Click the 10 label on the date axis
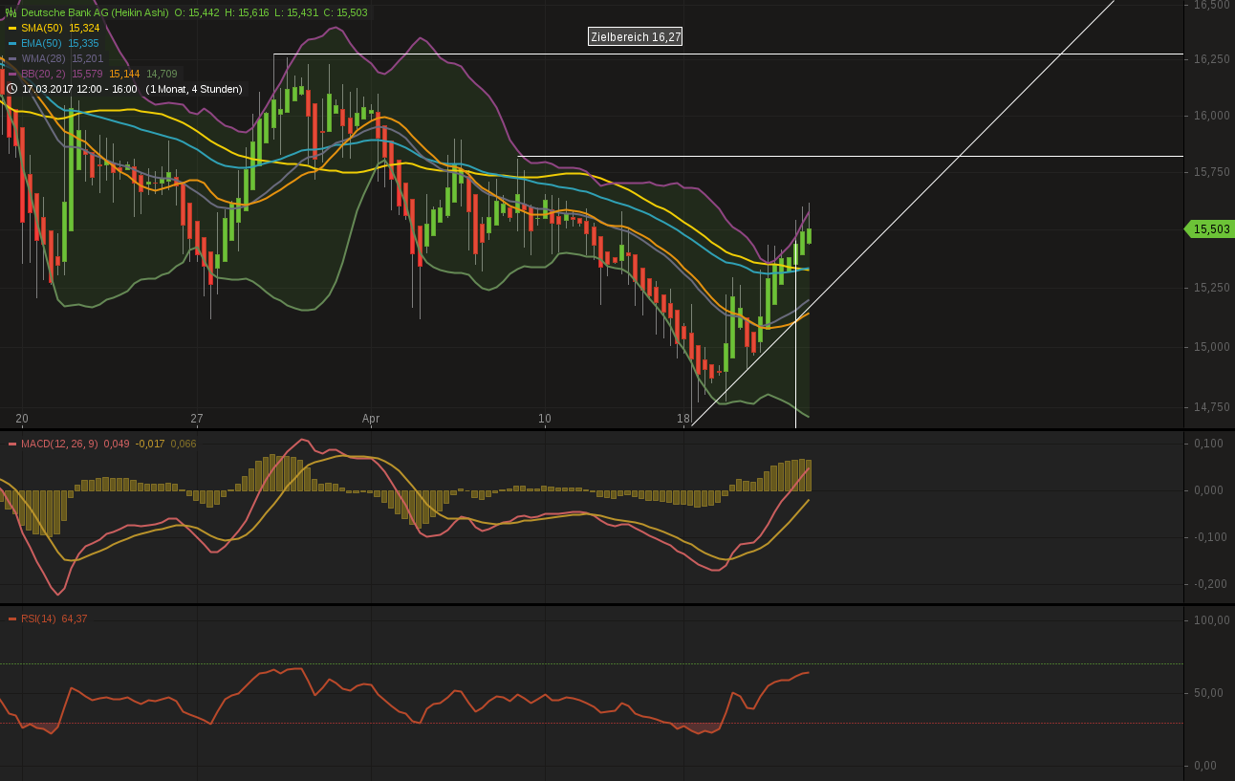 click(x=545, y=419)
